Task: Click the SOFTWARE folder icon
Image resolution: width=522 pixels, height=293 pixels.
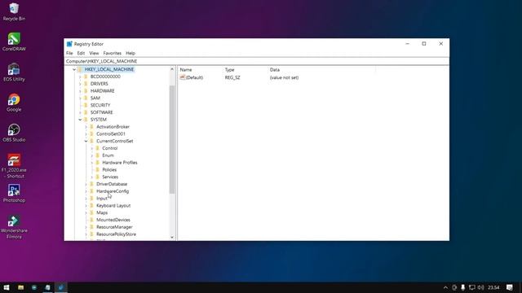Action: point(86,112)
